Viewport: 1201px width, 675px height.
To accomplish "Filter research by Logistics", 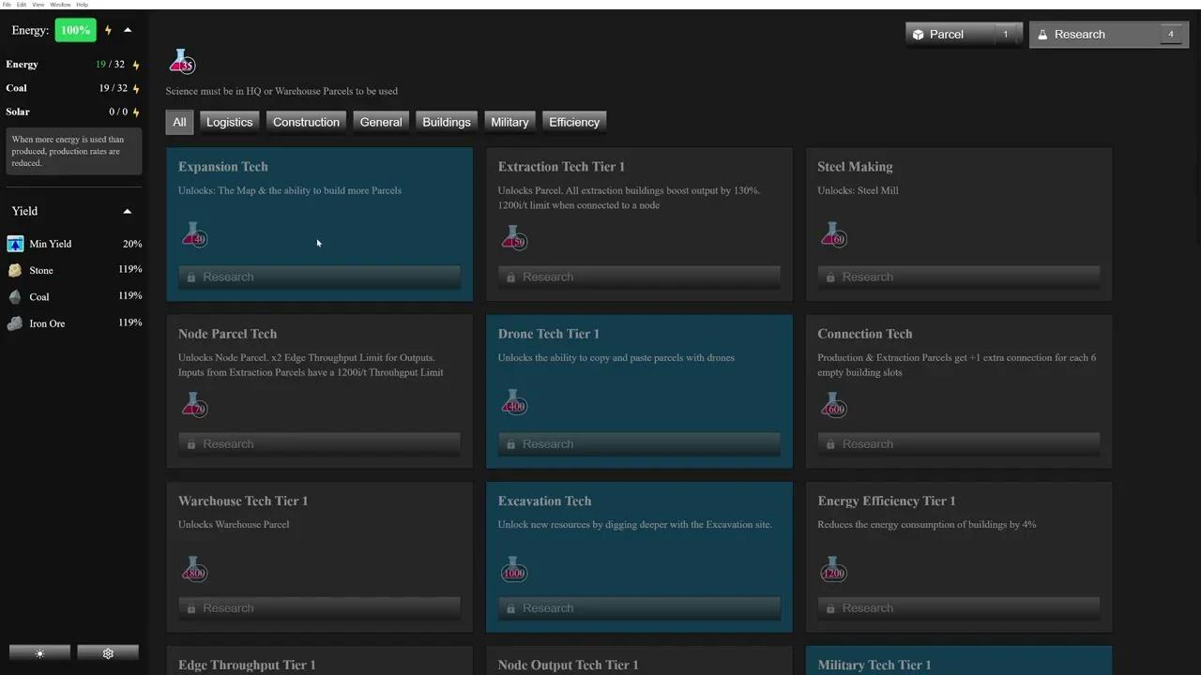I will coord(229,122).
